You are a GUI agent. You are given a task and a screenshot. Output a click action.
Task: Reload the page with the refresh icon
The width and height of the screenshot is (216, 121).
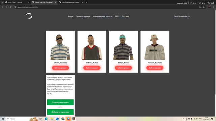click(x=10, y=7)
